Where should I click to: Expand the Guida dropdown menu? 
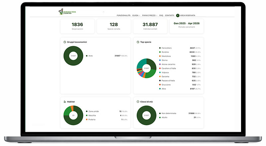(136, 15)
